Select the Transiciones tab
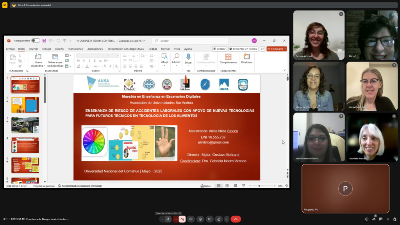 click(x=75, y=49)
